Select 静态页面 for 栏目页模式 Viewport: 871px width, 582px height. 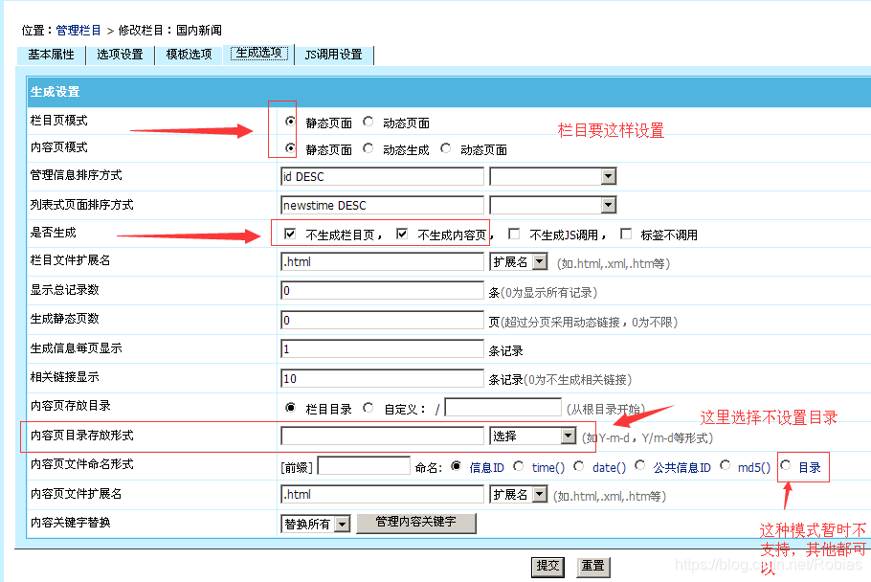(x=290, y=121)
